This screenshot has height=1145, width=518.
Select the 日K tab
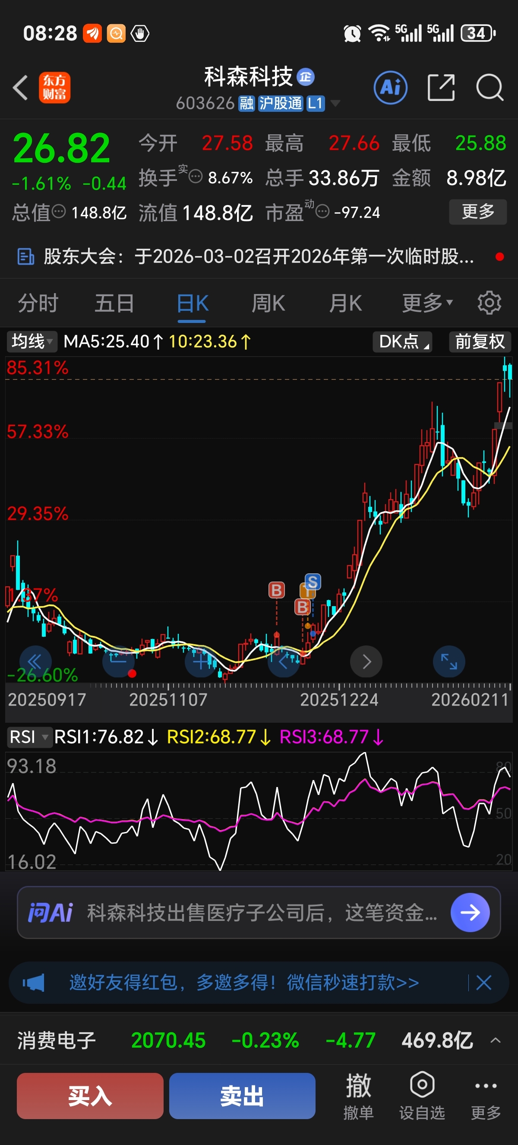193,303
